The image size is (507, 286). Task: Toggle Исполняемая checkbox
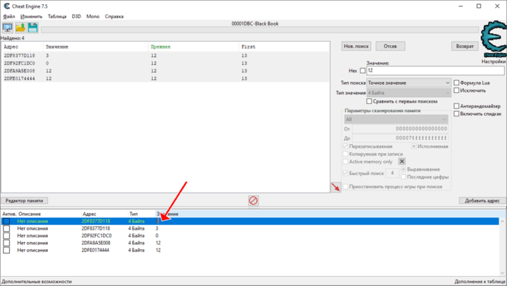click(x=413, y=146)
